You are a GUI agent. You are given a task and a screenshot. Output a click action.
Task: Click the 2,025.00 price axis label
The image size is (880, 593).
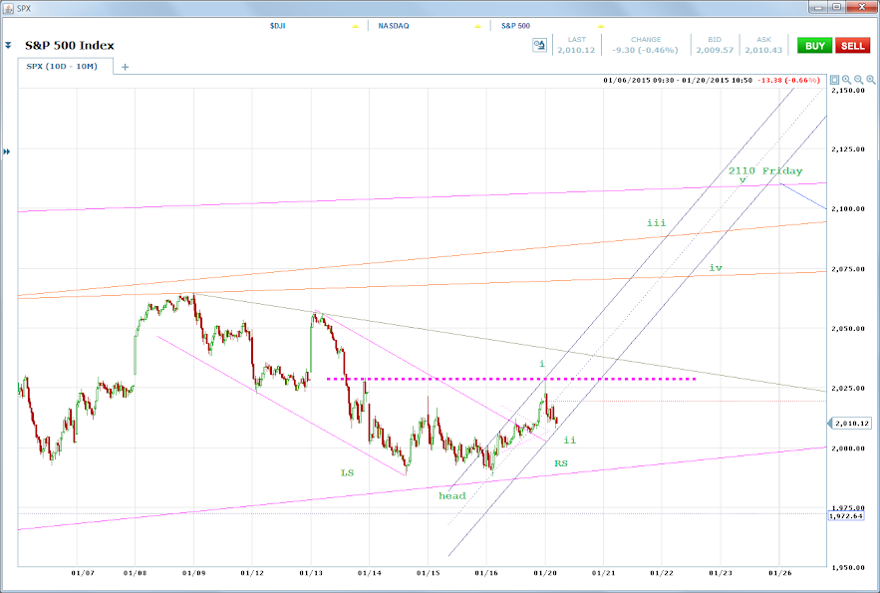coord(848,389)
